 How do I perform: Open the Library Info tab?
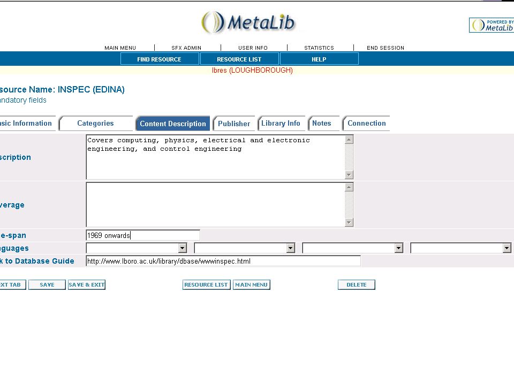[281, 124]
